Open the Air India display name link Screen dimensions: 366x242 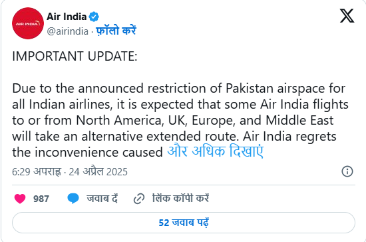[67, 17]
